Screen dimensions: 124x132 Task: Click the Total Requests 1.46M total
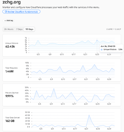(x=10, y=71)
